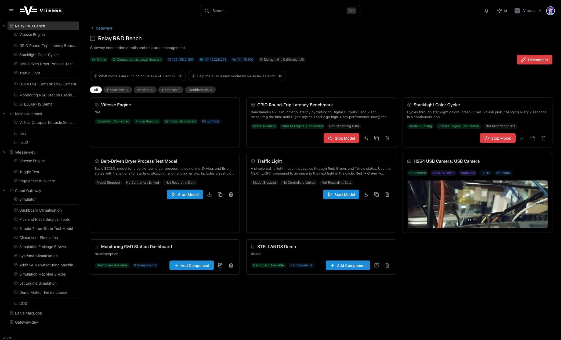
Task: Click the 47.141.228.251 public IP badge
Action: (x=213, y=60)
